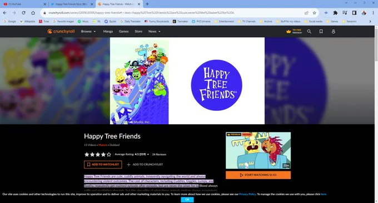This screenshot has height=203, width=378.
Task: Open the share icon in the address bar
Action: [306, 13]
